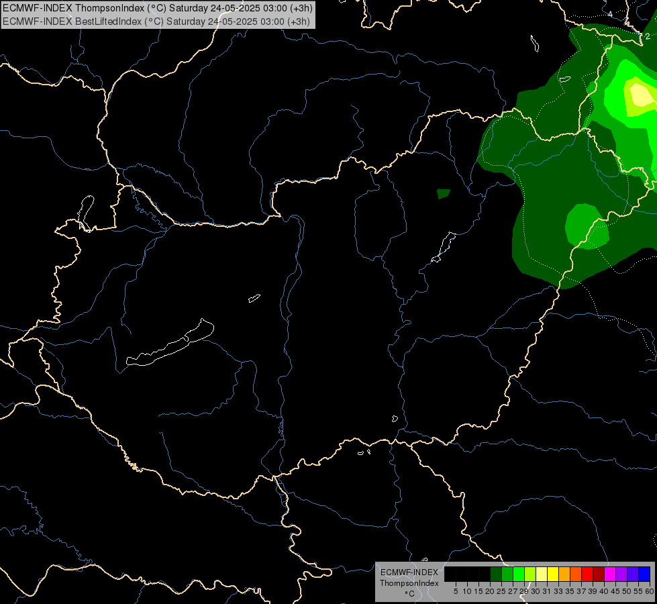Click the small isolated dark green patch
Viewport: 657px width, 604px height.
[444, 194]
